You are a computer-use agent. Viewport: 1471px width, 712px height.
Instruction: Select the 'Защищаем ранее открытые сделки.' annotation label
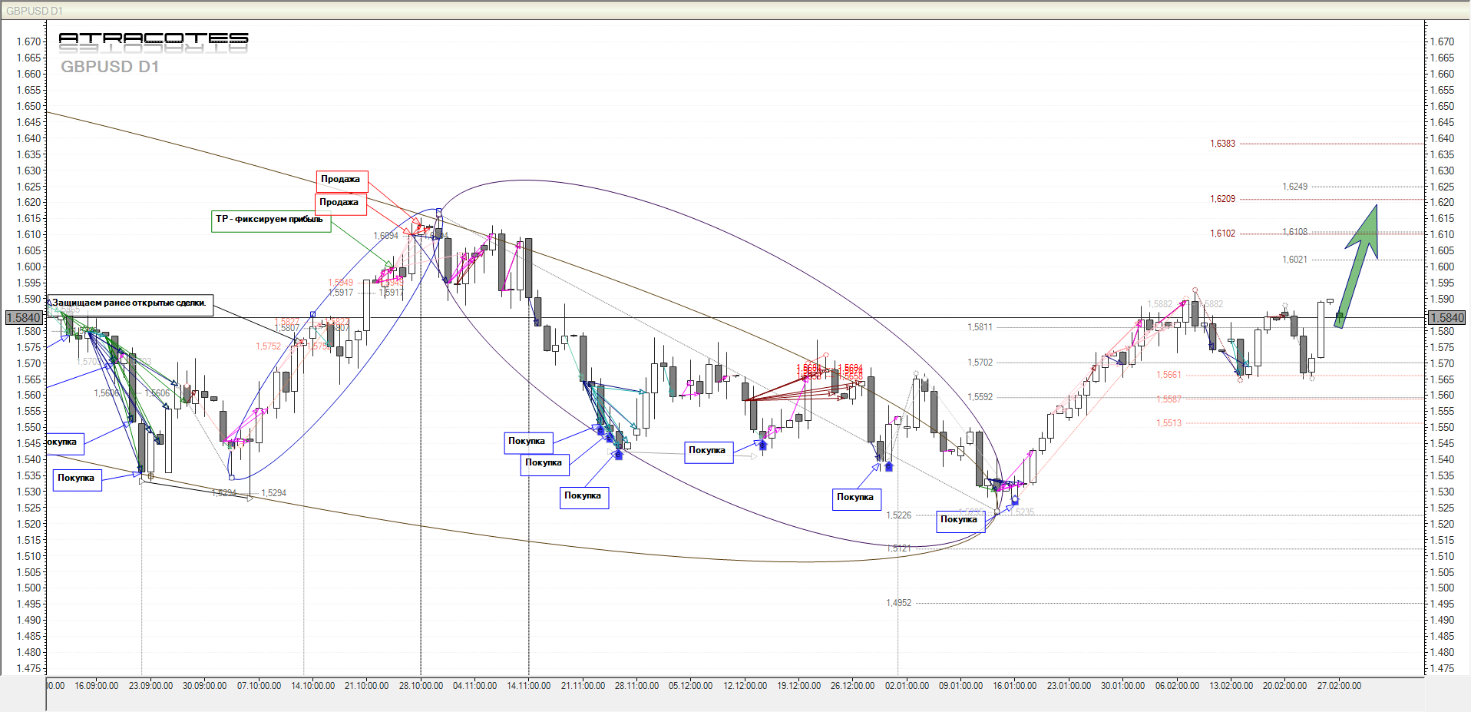click(x=131, y=305)
